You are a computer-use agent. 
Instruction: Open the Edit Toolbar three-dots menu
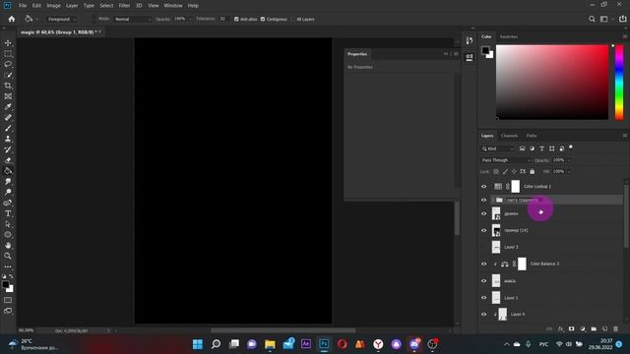[x=8, y=266]
